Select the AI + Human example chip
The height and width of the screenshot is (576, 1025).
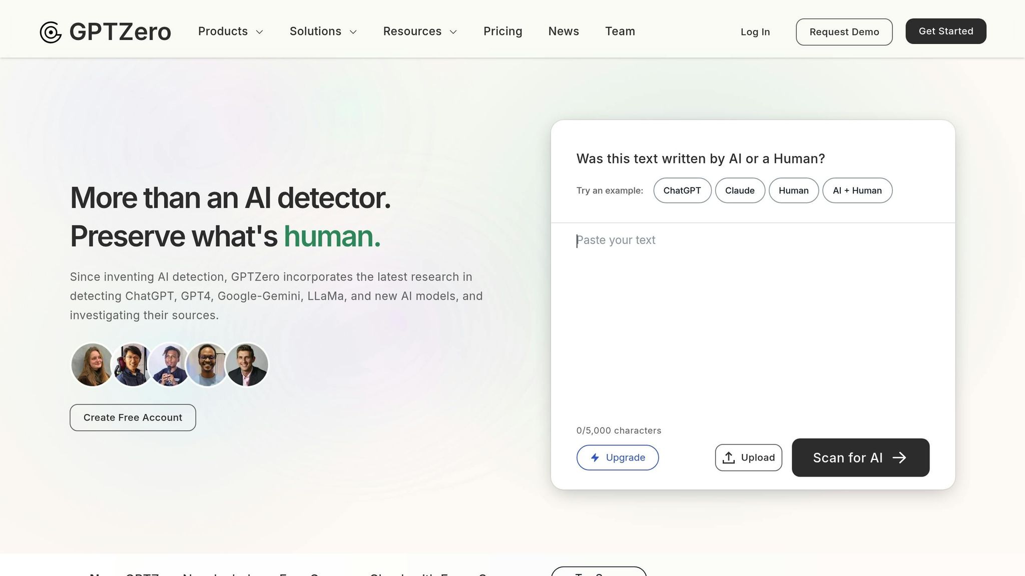point(857,190)
